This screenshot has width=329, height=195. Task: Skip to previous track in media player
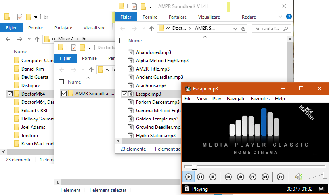[x=228, y=177]
